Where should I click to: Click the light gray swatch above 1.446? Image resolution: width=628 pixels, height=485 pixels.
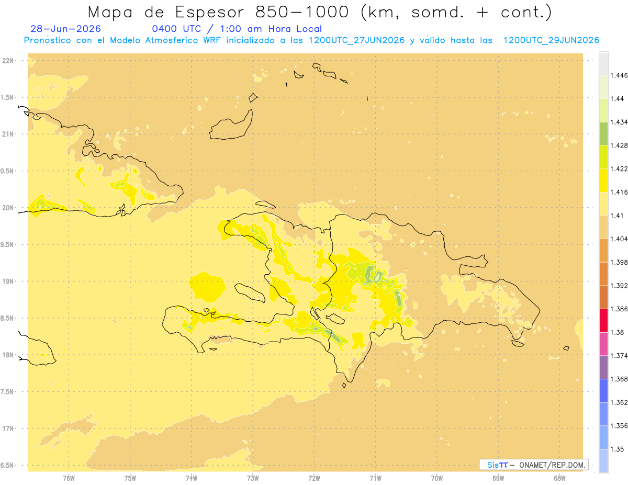pyautogui.click(x=603, y=63)
